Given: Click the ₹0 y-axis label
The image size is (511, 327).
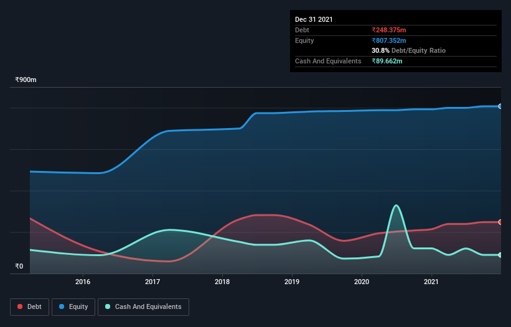Looking at the screenshot, I should pos(19,266).
